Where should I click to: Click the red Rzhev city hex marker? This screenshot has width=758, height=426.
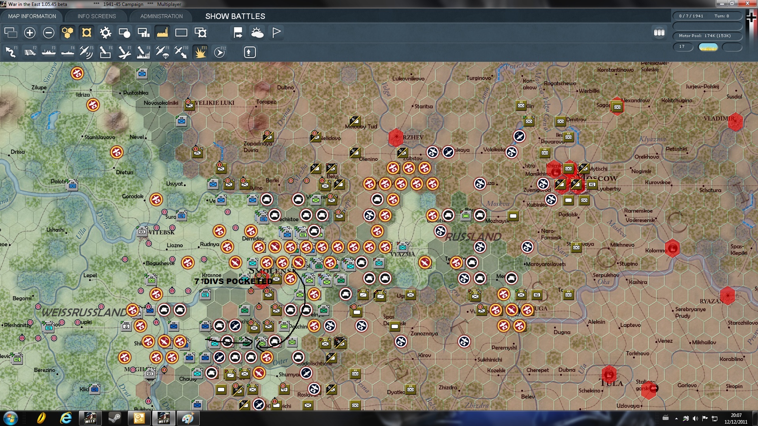(x=396, y=137)
